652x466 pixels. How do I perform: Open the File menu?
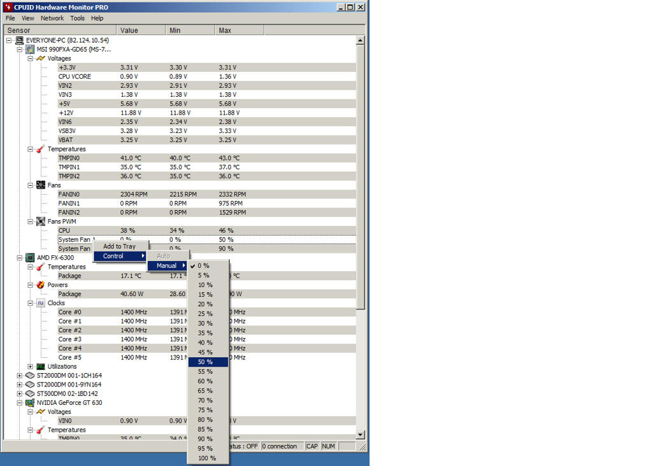(x=10, y=18)
